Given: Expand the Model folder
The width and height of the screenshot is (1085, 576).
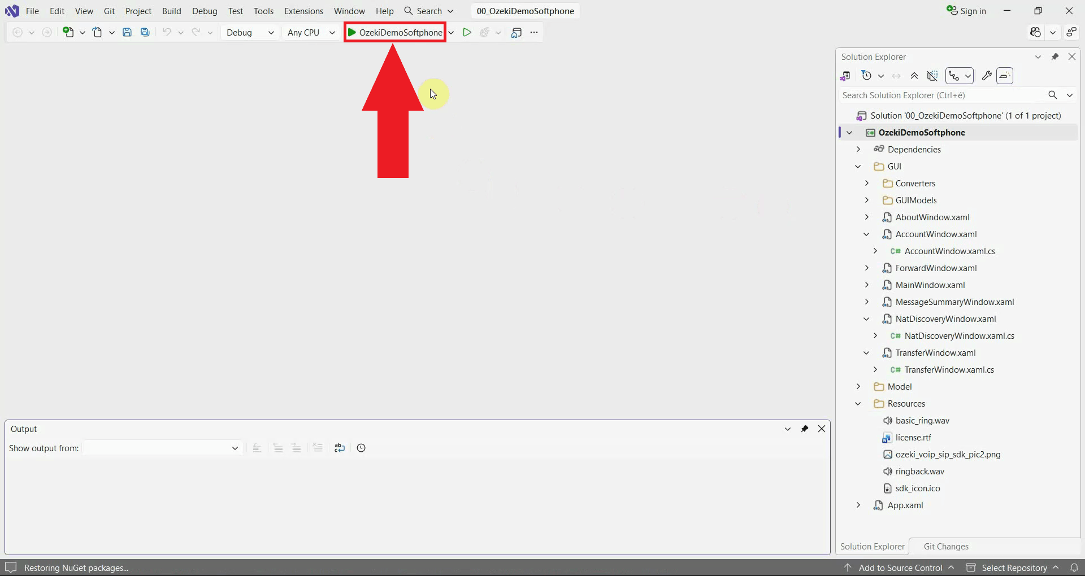Looking at the screenshot, I should coord(858,386).
